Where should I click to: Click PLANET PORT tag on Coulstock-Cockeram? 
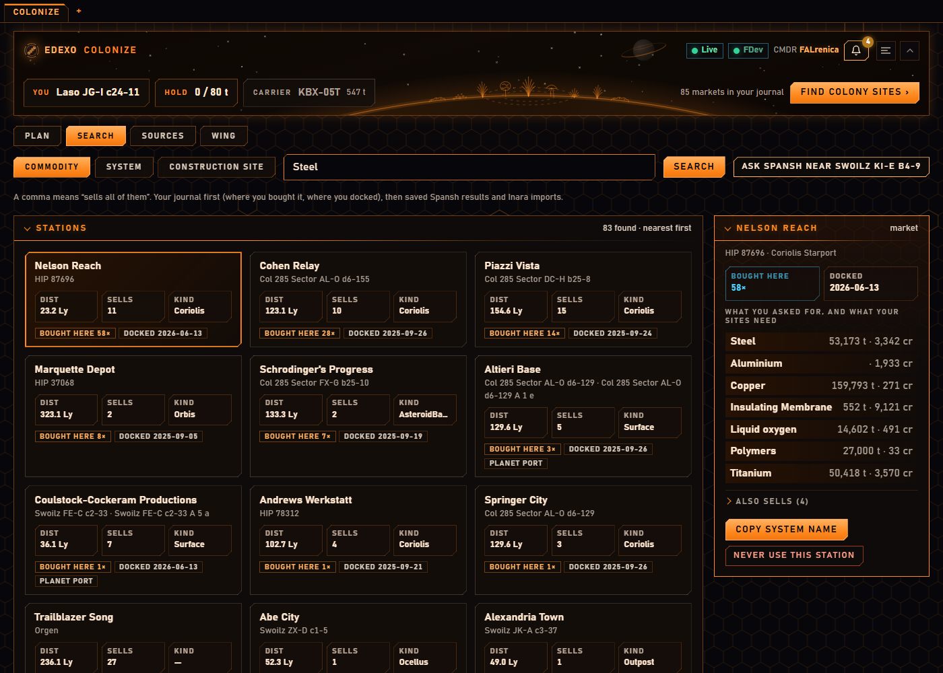coord(66,581)
